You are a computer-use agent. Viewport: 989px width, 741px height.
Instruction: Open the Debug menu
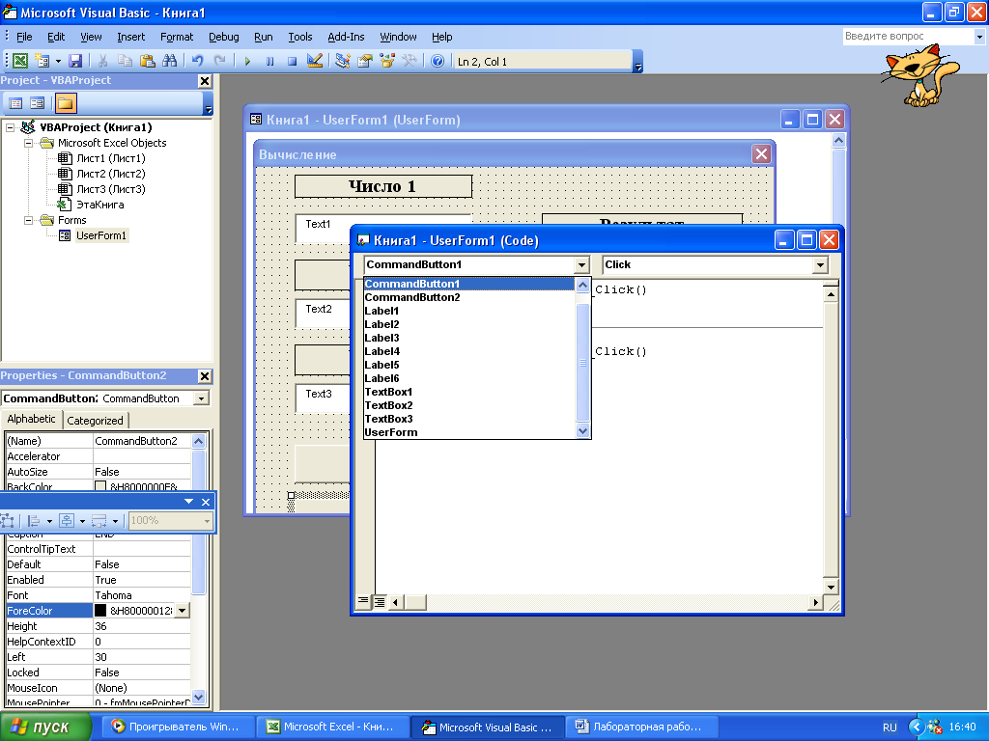pyautogui.click(x=223, y=37)
